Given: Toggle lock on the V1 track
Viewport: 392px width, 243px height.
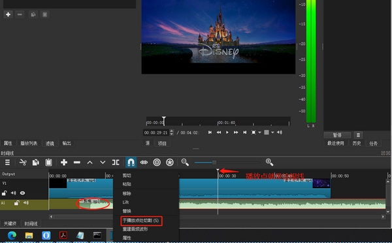Looking at the screenshot, I should tap(5, 193).
